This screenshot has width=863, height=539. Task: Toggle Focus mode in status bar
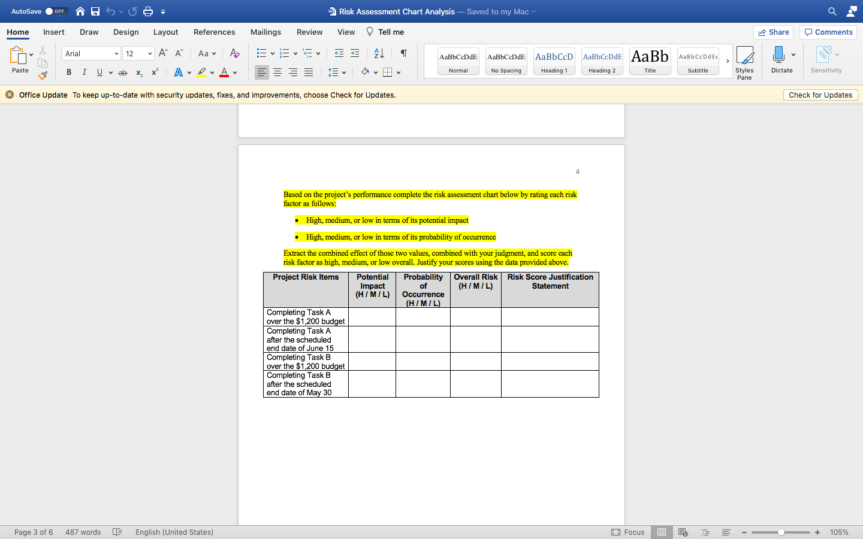pos(628,532)
